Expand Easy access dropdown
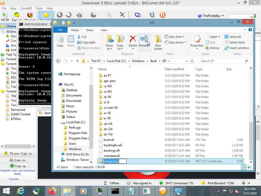This screenshot has height=196, width=261. (x=175, y=42)
